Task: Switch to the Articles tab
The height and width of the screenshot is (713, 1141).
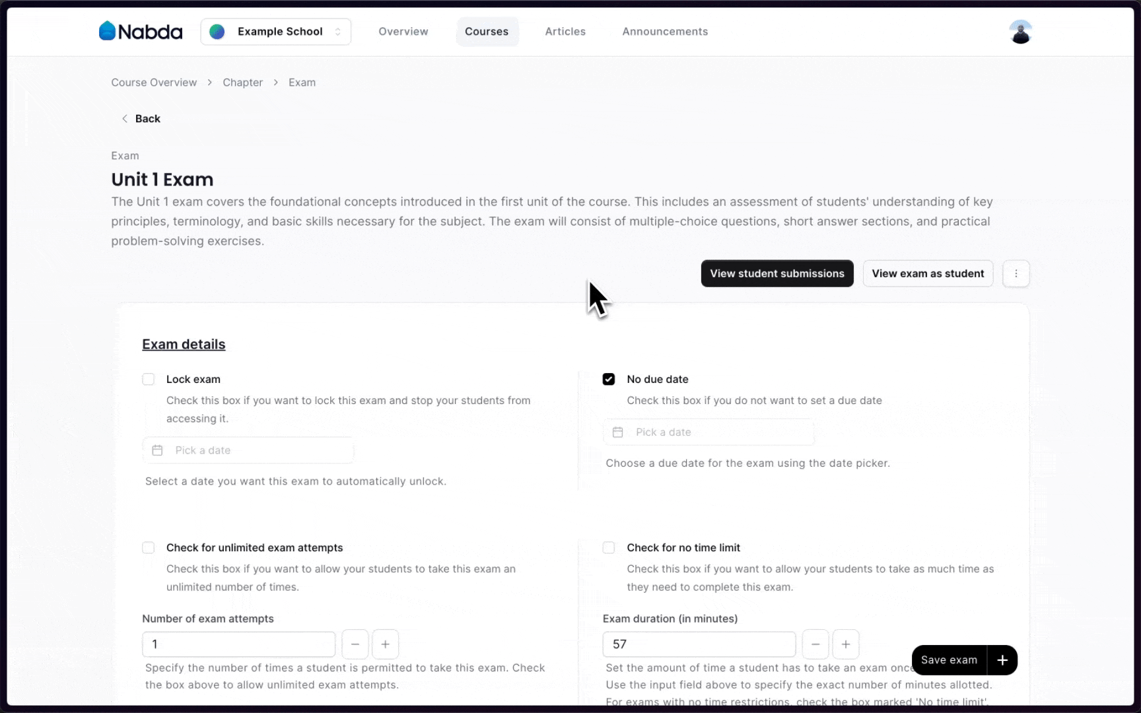Action: tap(565, 32)
